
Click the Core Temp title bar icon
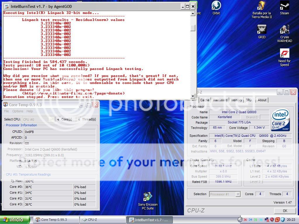6,105
